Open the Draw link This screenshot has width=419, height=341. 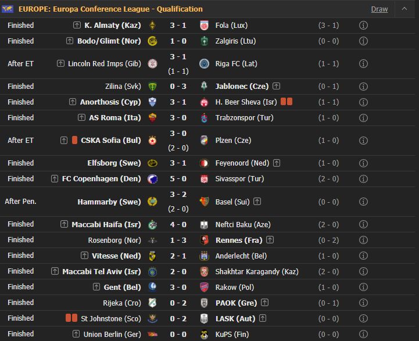379,9
